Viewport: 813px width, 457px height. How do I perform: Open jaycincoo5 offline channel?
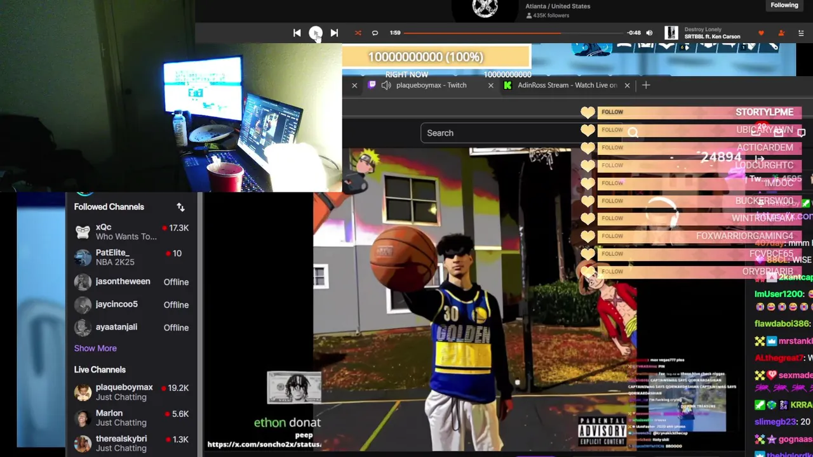coord(131,305)
